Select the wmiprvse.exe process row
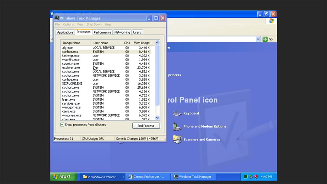The width and height of the screenshot is (327, 184). 106,115
